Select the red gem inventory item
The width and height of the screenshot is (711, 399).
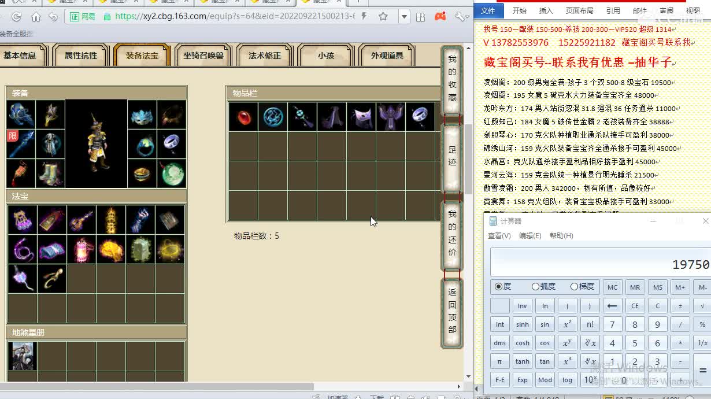[x=243, y=117]
